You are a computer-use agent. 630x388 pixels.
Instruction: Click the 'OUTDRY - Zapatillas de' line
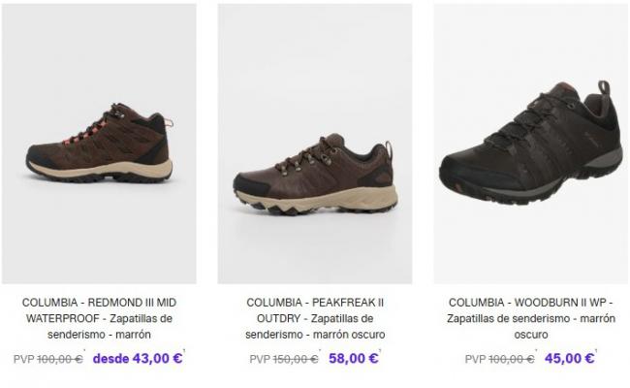click(315, 318)
